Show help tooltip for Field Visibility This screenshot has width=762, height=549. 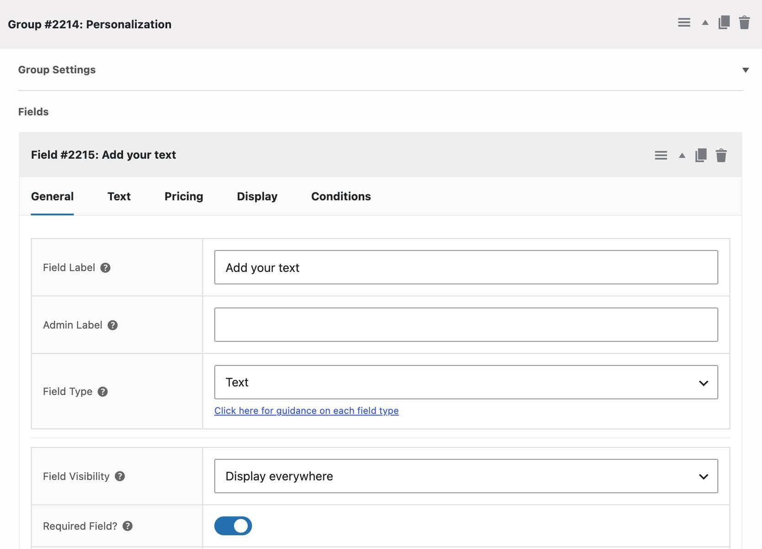click(x=120, y=476)
